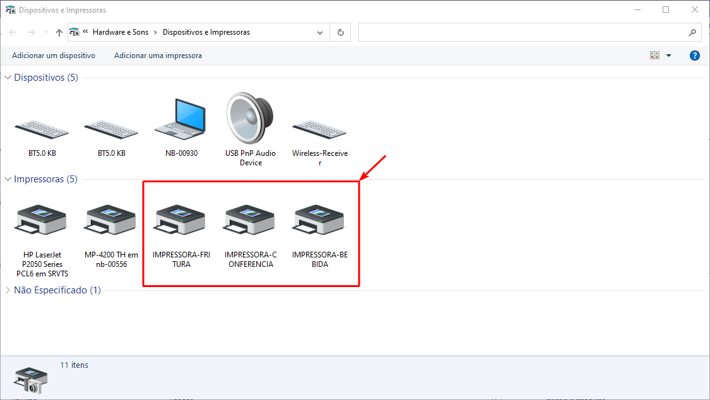Image resolution: width=710 pixels, height=400 pixels.
Task: Collapse the Impressoras (5) group
Action: 8,179
